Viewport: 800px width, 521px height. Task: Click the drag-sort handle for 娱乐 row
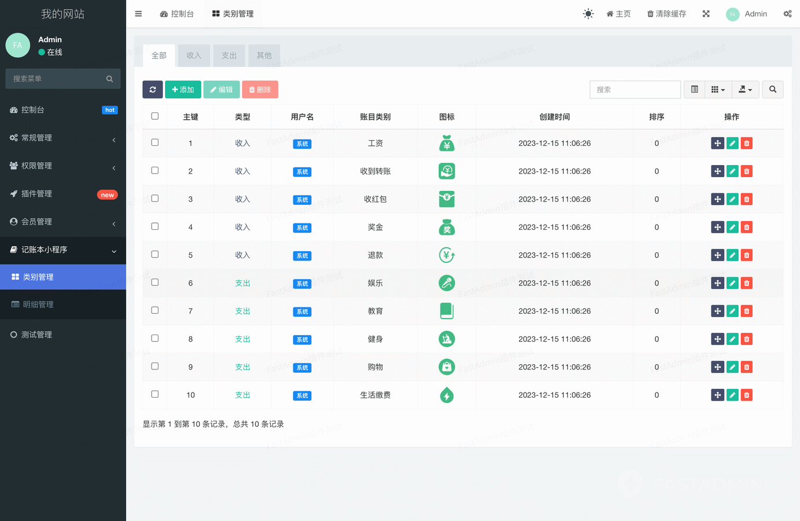point(717,283)
